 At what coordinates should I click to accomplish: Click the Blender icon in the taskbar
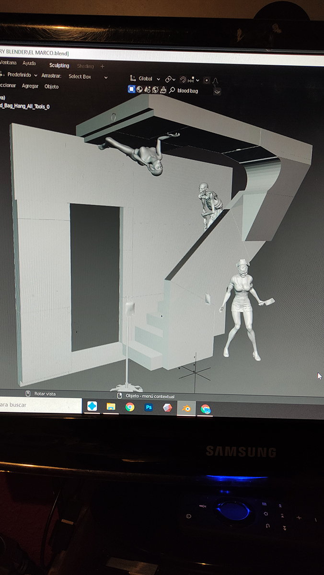186,408
